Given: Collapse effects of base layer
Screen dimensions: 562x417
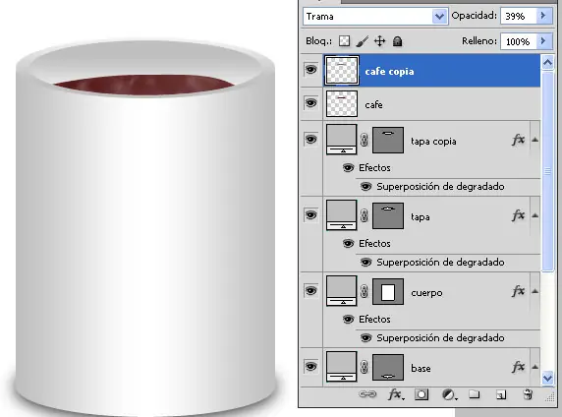Looking at the screenshot, I should [x=534, y=367].
